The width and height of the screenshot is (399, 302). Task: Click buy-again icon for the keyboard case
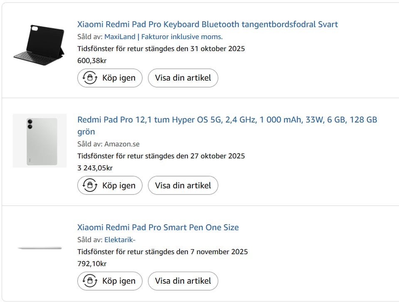[x=90, y=78]
